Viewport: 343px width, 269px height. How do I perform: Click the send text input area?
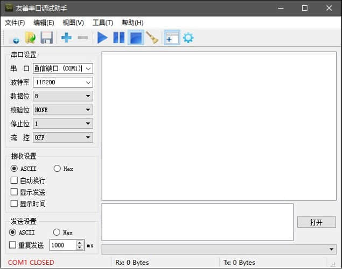(x=197, y=222)
